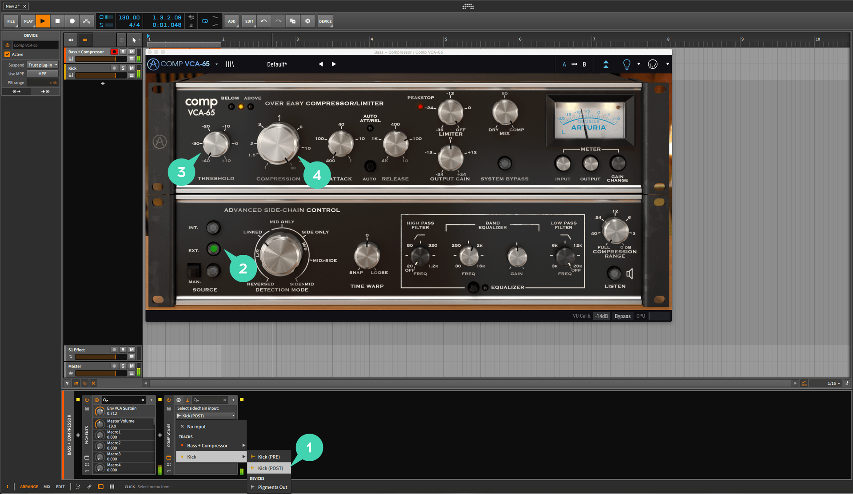The height and width of the screenshot is (494, 853).
Task: Toggle the Active checkbox in Device panel
Action: 7,54
